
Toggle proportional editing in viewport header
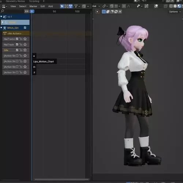click(x=124, y=6)
